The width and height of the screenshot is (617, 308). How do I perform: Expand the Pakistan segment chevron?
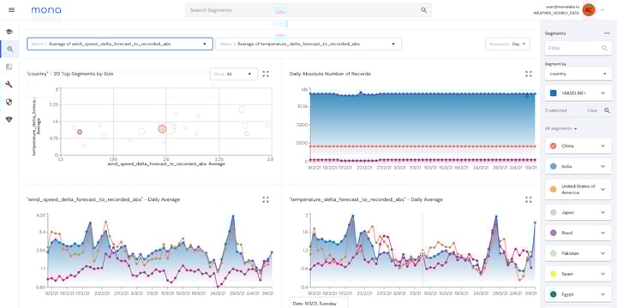click(x=602, y=253)
